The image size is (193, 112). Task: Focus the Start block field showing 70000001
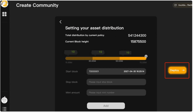(x=116, y=71)
